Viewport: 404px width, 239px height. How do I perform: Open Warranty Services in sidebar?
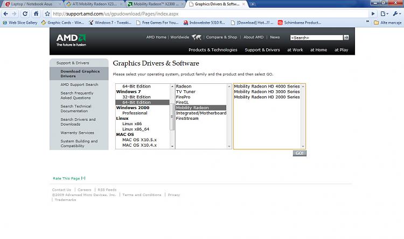tap(77, 133)
